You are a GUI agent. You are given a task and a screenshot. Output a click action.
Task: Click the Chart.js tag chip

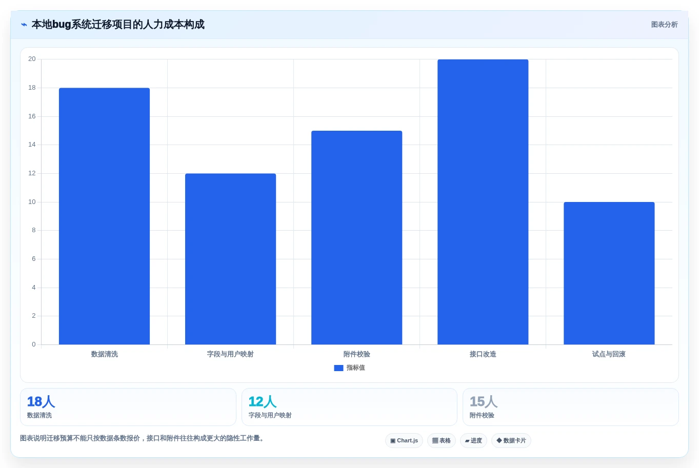[404, 441]
